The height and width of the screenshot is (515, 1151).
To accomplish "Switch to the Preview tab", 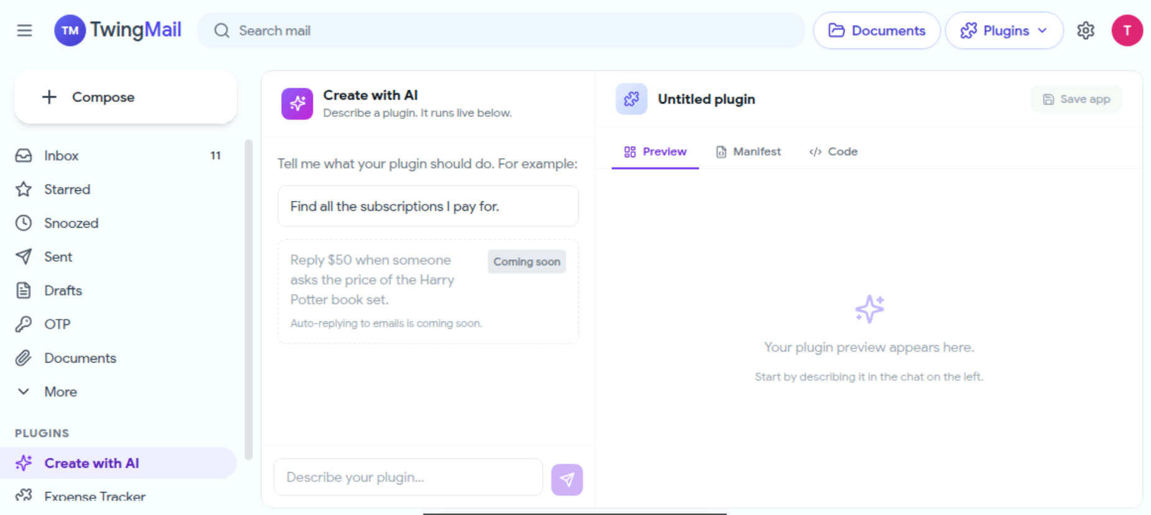I will tap(655, 152).
